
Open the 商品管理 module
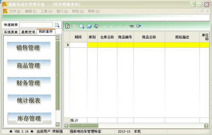pos(29,65)
